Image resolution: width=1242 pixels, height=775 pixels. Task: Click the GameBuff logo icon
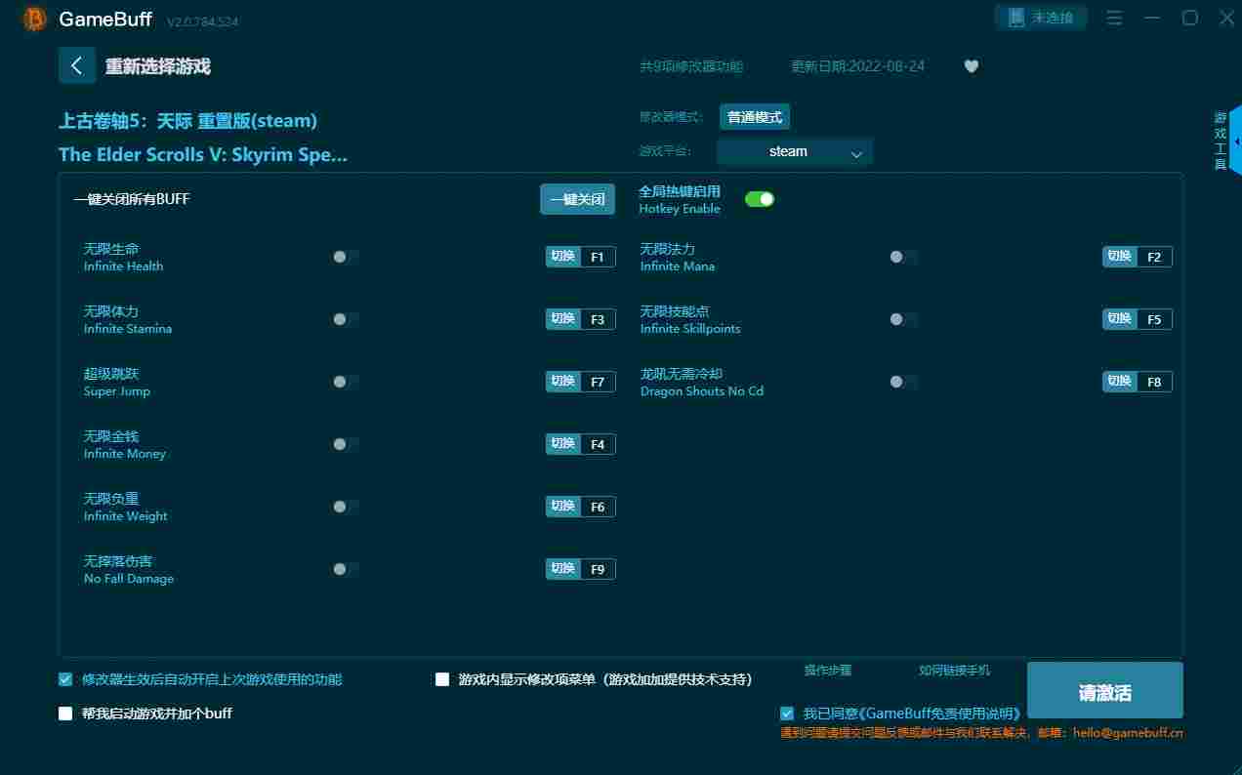[x=35, y=19]
